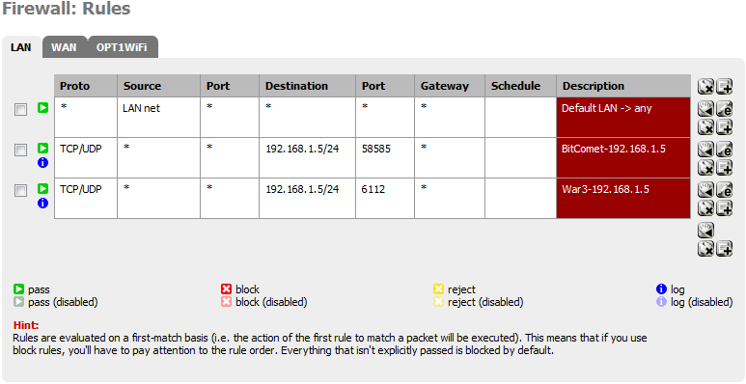
Task: Delete the Default LAN -> any rule
Action: pos(706,127)
